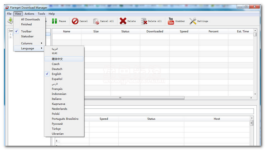This screenshot has height=150, width=265.
Task: Click download list scroll up arrow
Action: click(255, 30)
